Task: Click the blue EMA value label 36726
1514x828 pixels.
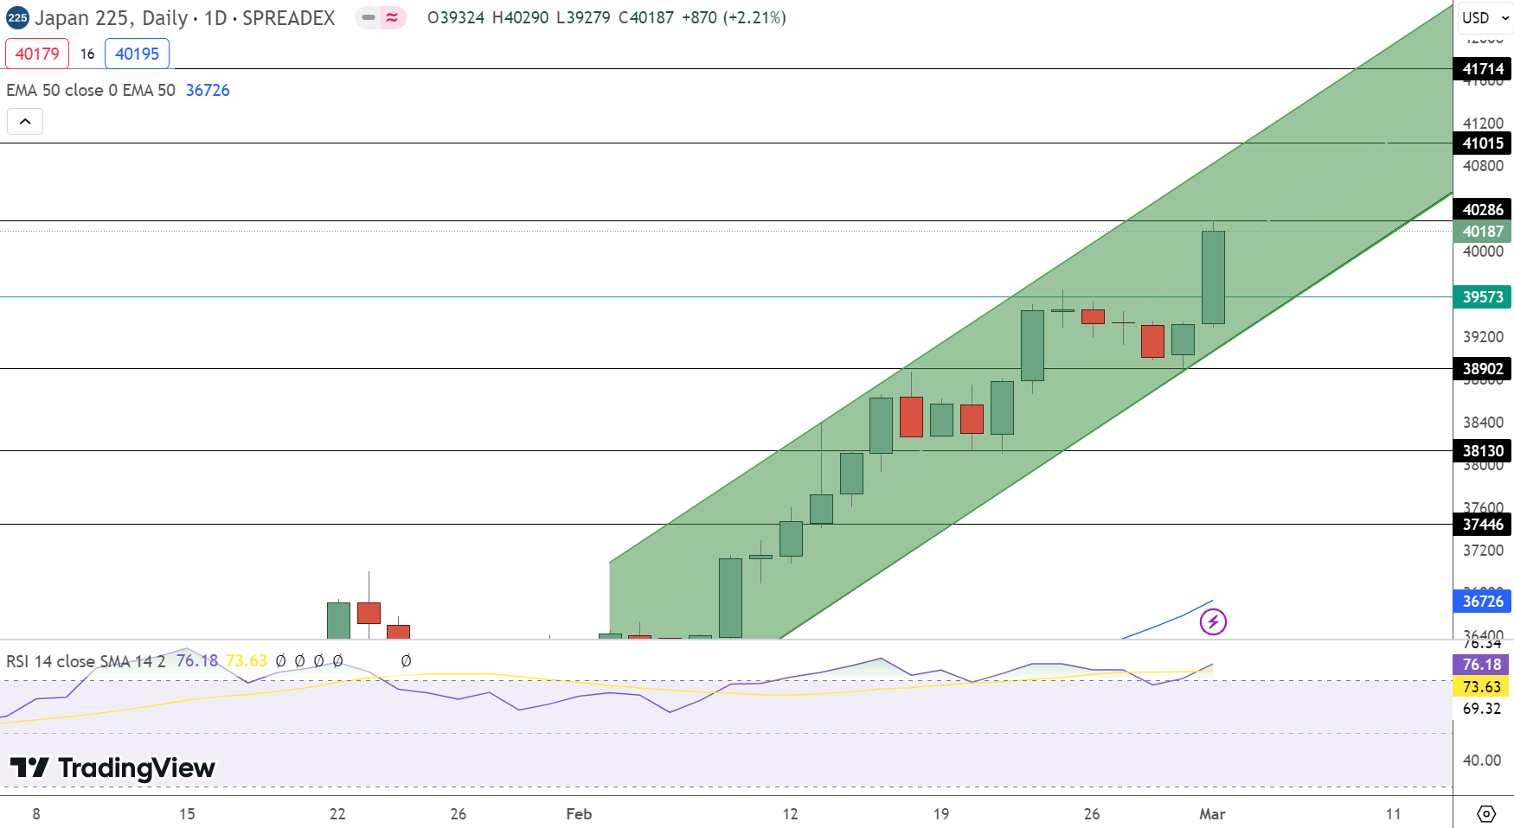Action: click(x=1482, y=602)
